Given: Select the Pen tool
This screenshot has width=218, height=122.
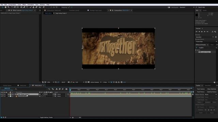Looking at the screenshot, I should click(24, 7).
